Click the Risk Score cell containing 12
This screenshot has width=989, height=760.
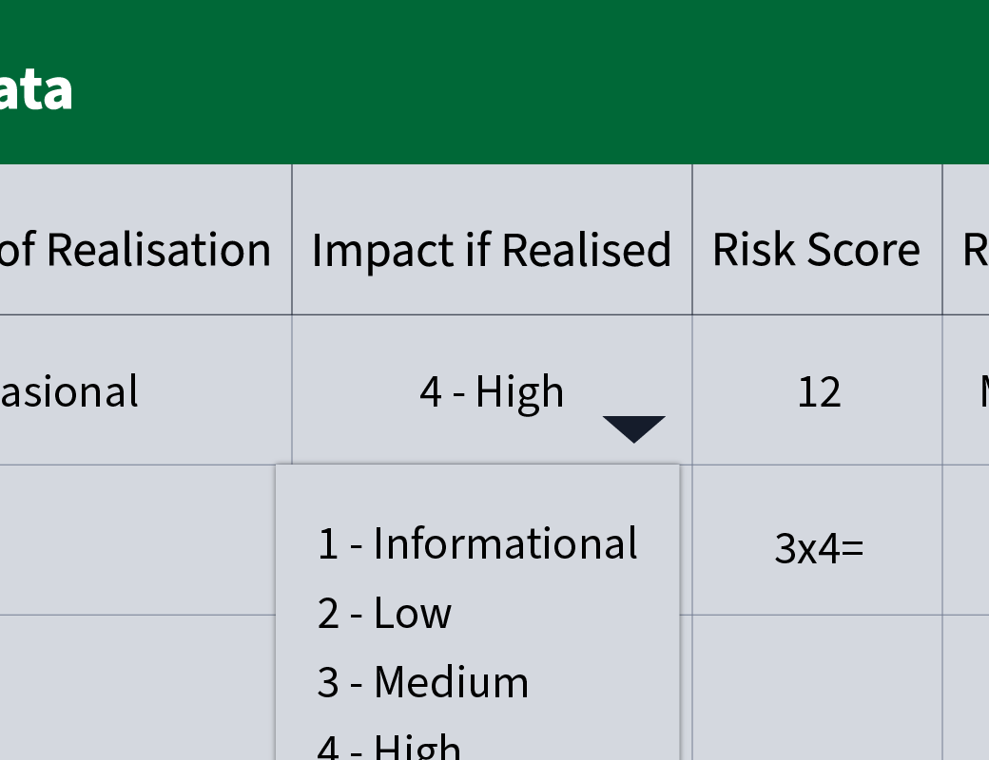[818, 390]
